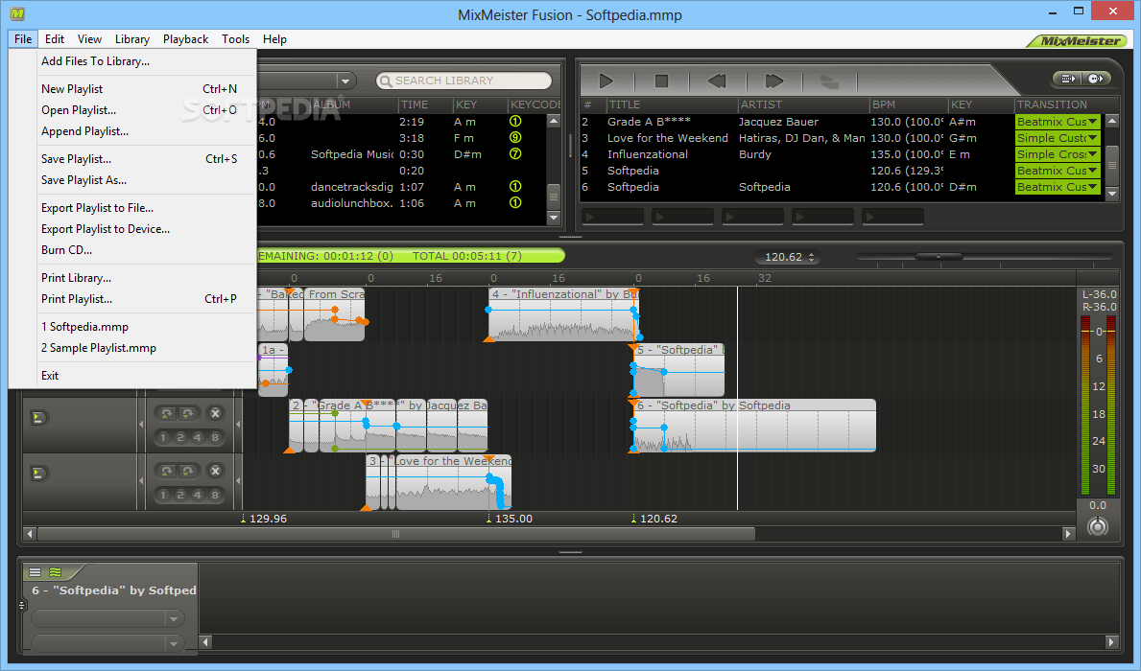Viewport: 1141px width, 671px height.
Task: Toggle loop length 4 on Love for the Weekend track
Action: click(x=197, y=495)
